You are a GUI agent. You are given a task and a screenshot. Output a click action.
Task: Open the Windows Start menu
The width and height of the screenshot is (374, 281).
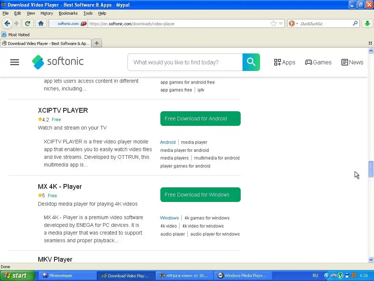coord(17,276)
